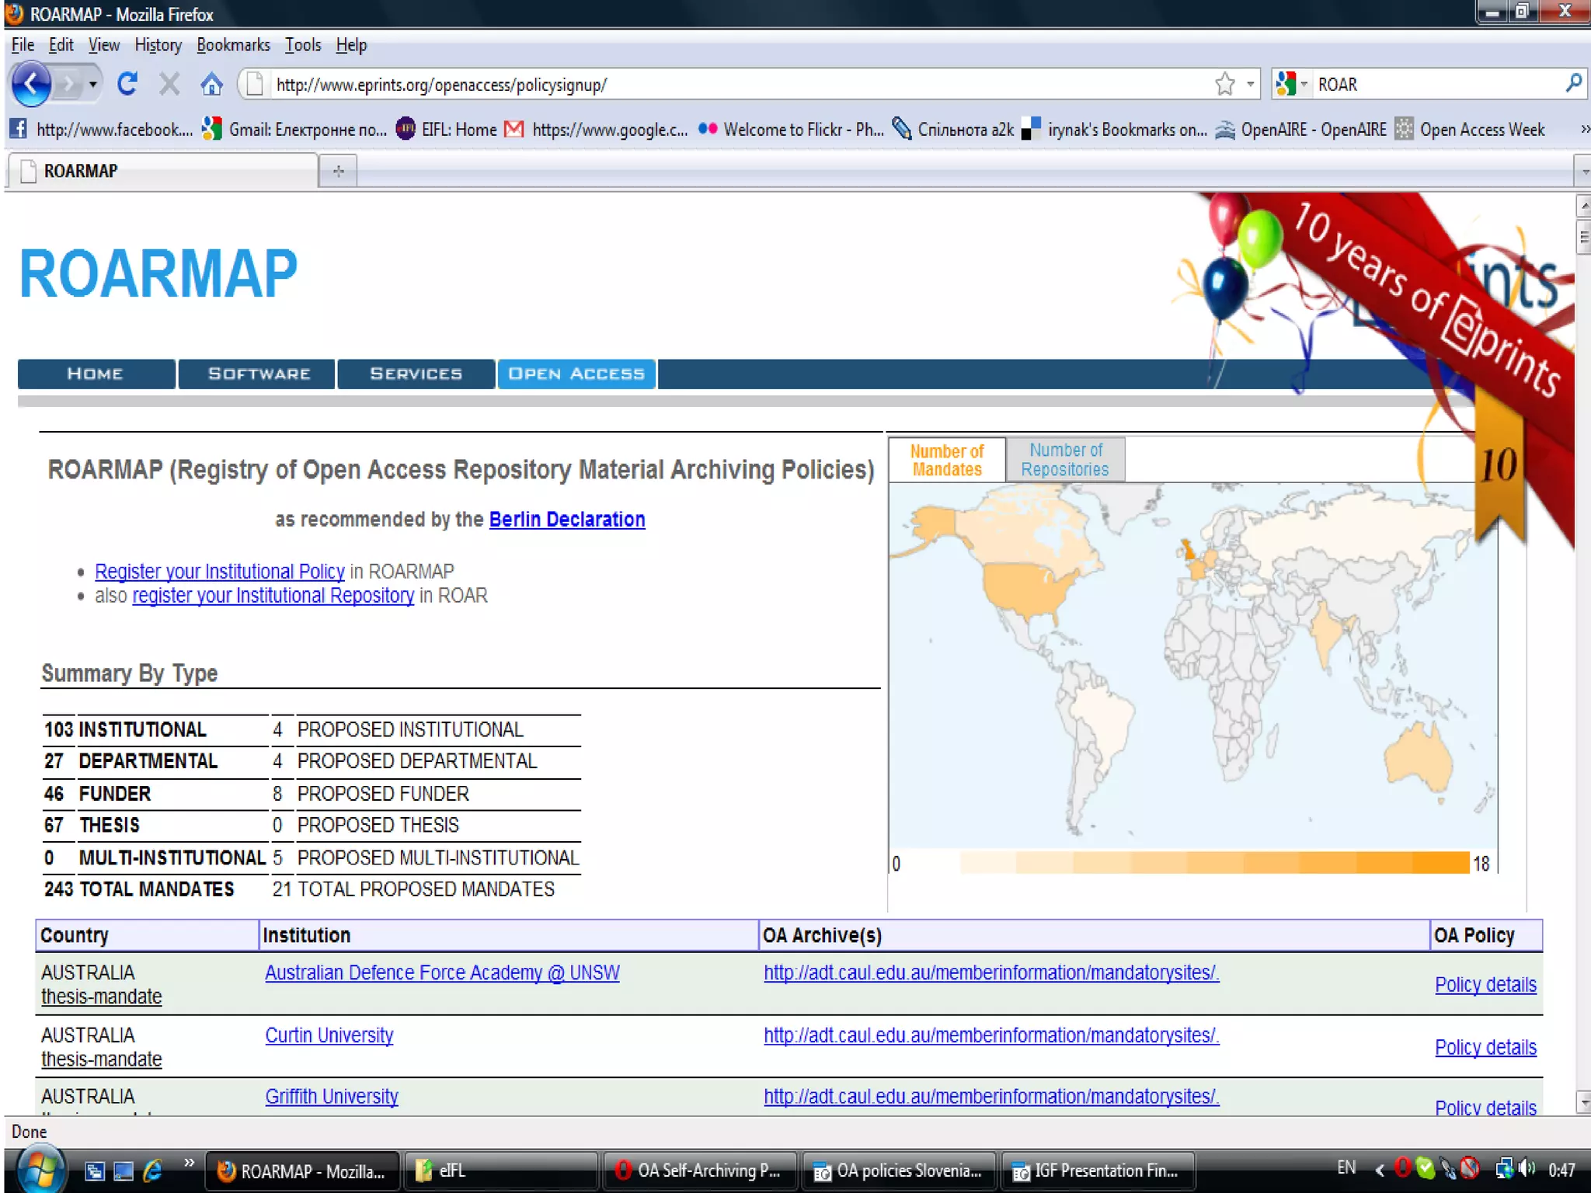Show more bookmarks with the chevron
Image resolution: width=1591 pixels, height=1193 pixels.
click(1584, 130)
